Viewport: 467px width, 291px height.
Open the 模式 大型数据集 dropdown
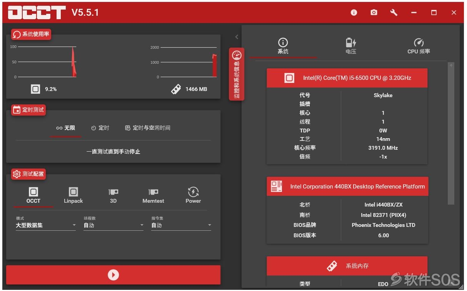46,225
